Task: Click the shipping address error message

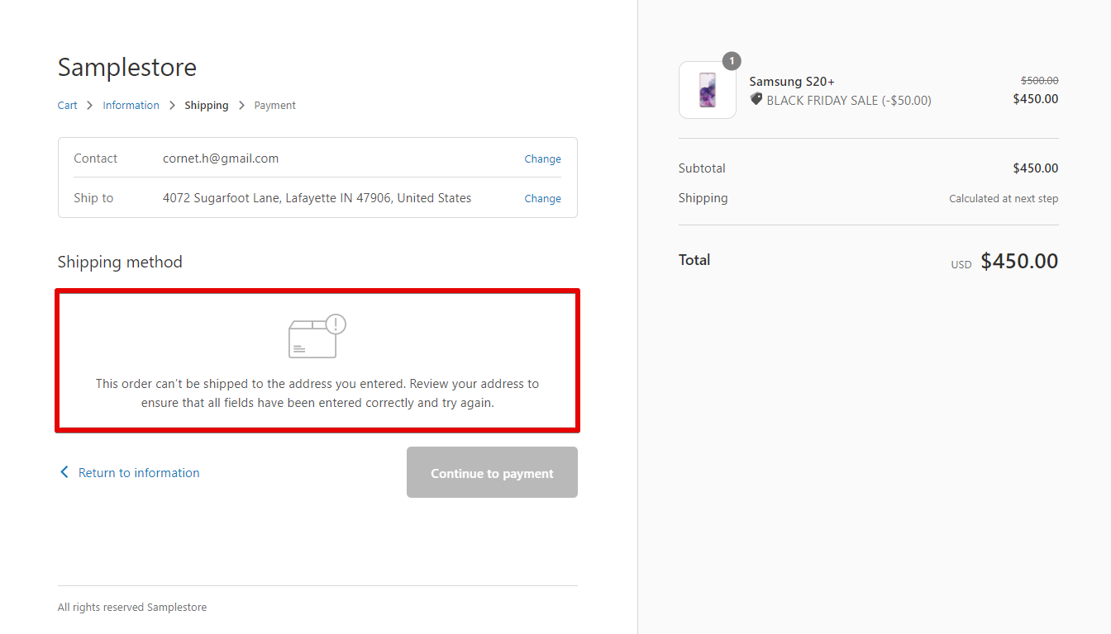Action: [x=317, y=394]
